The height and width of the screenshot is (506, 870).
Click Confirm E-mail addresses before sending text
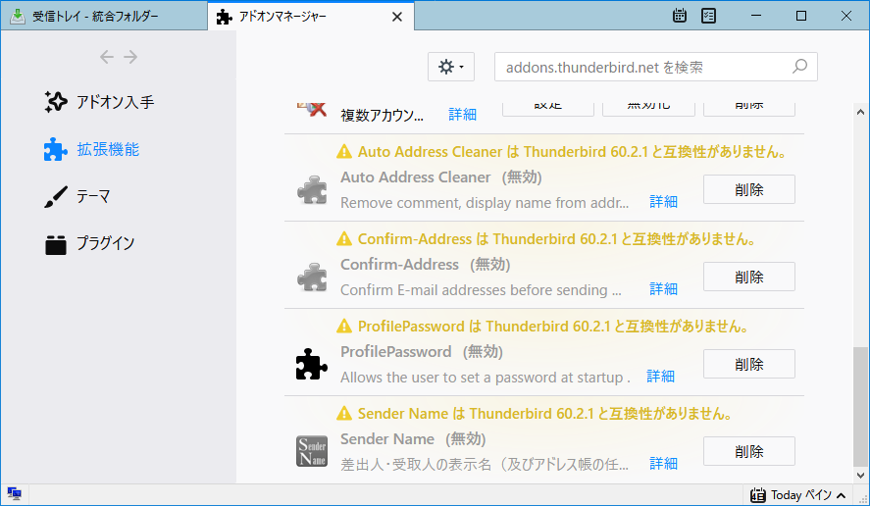click(481, 289)
